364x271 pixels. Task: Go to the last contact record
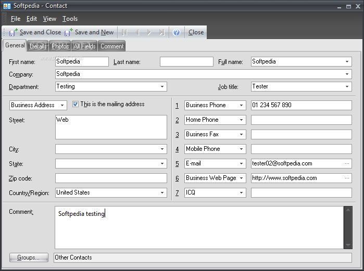162,32
